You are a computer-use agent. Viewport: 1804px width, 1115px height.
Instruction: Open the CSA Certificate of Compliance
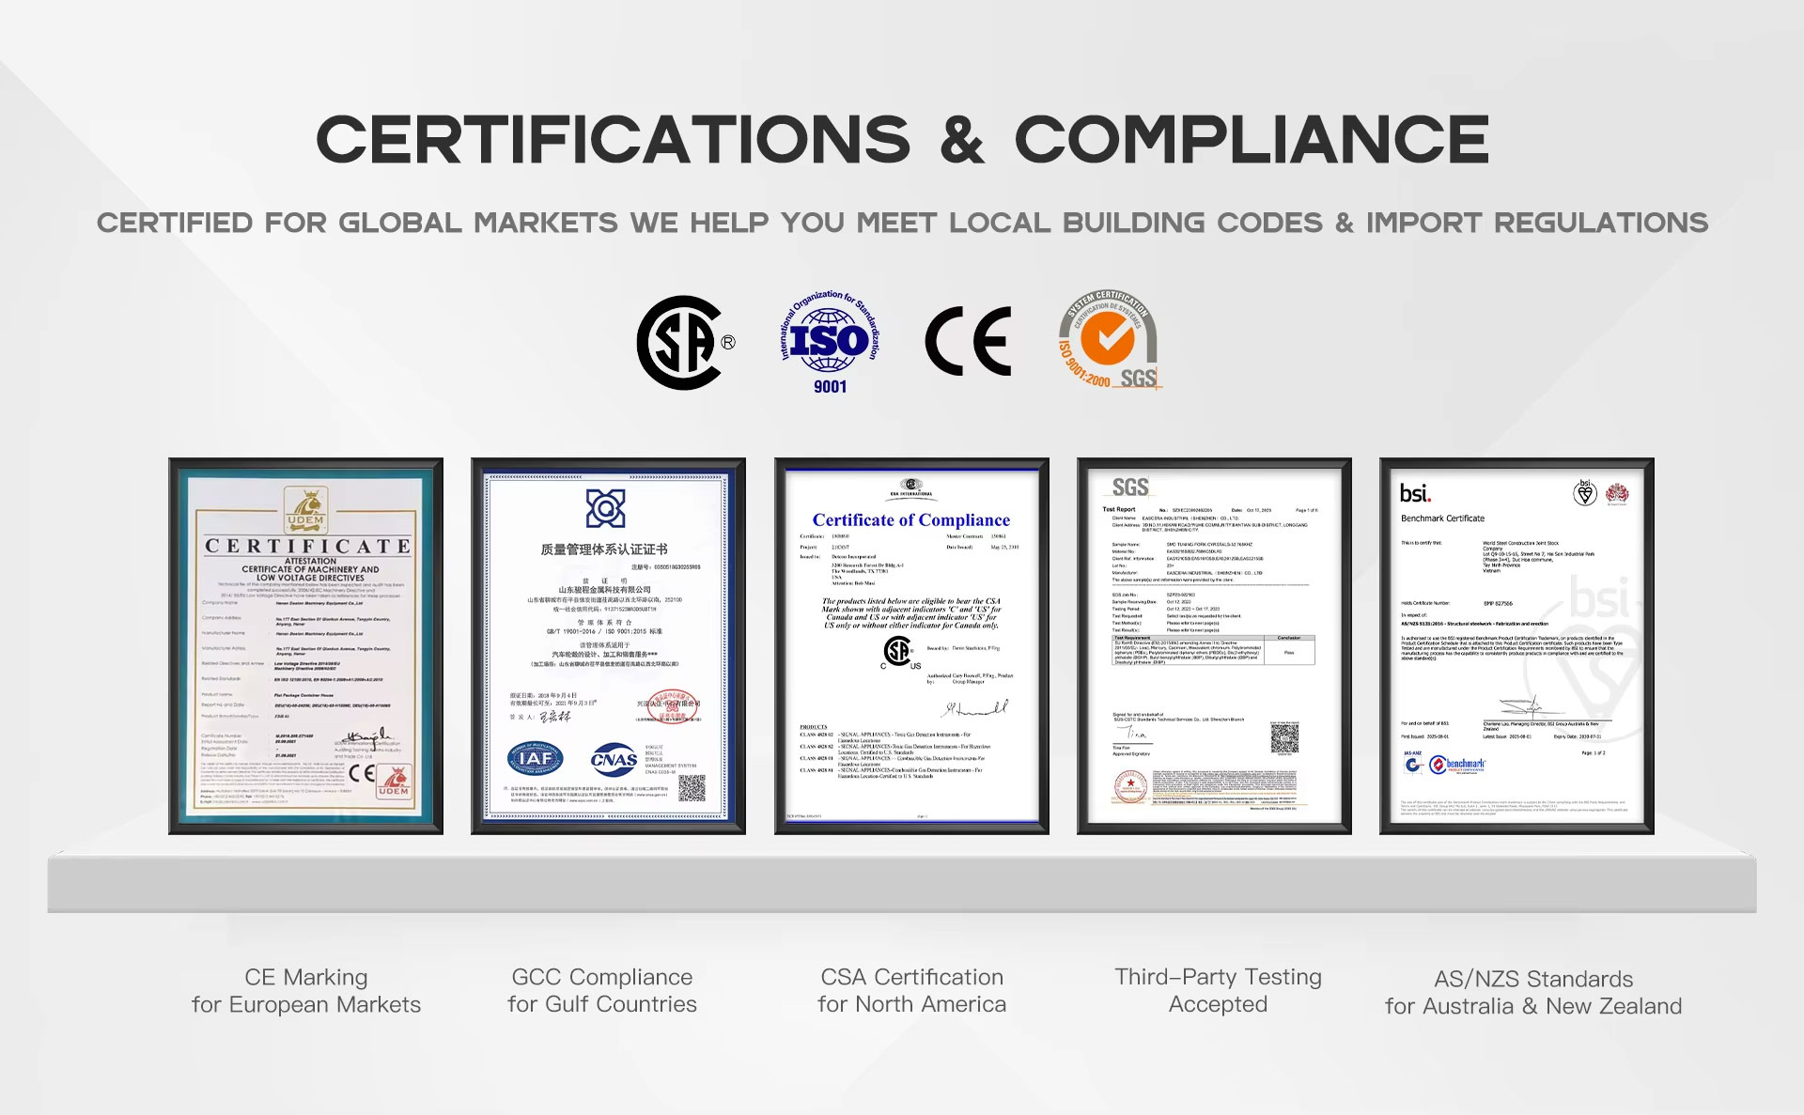tap(911, 646)
